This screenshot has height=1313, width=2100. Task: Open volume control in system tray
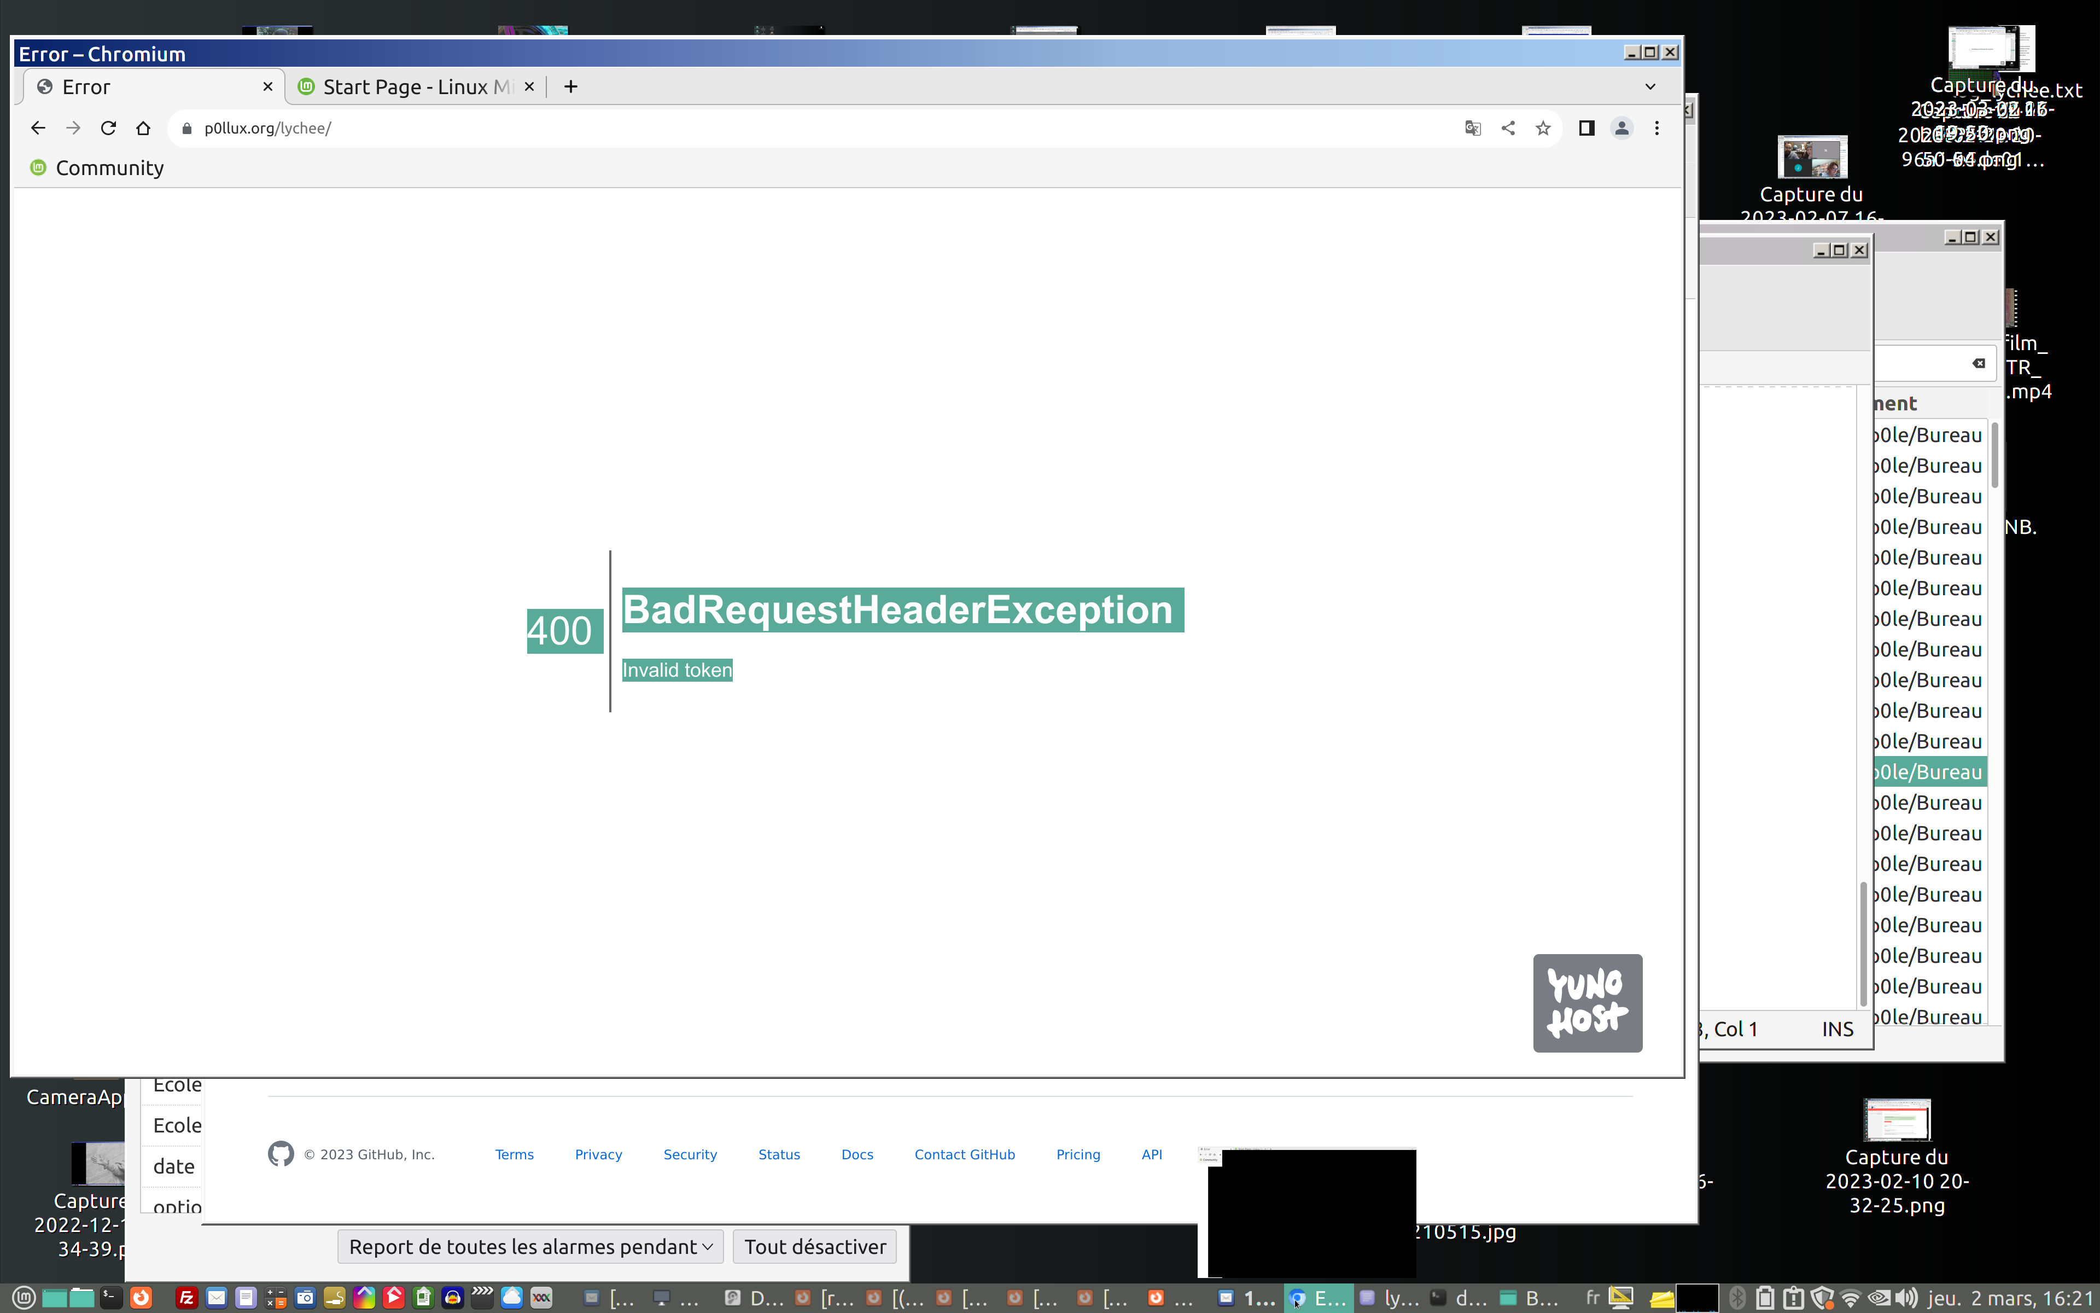[x=1906, y=1298]
